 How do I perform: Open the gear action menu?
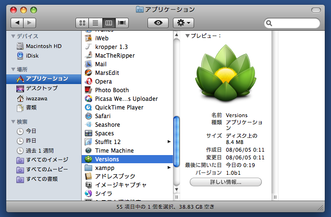click(183, 23)
